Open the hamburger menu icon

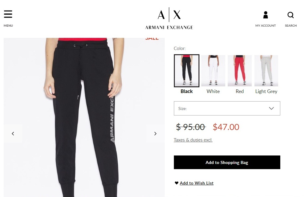click(8, 14)
